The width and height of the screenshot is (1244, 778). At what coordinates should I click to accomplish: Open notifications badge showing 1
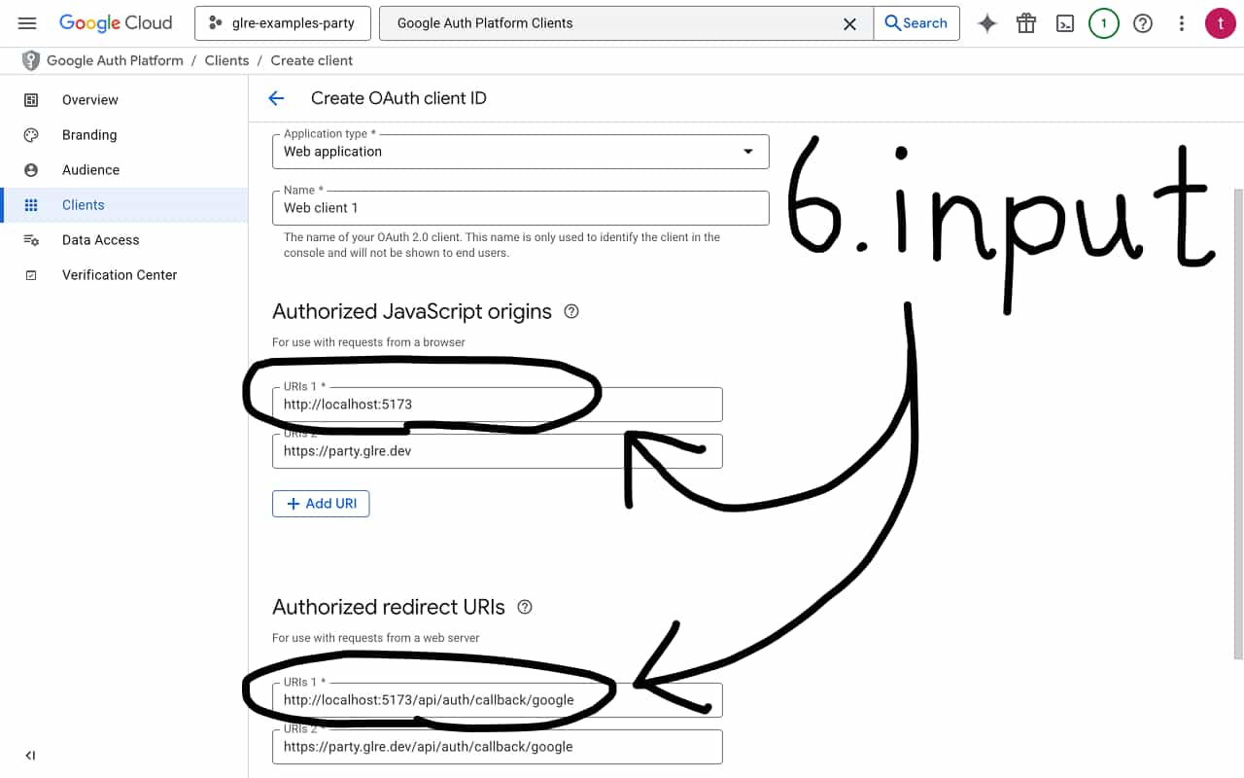[x=1103, y=23]
